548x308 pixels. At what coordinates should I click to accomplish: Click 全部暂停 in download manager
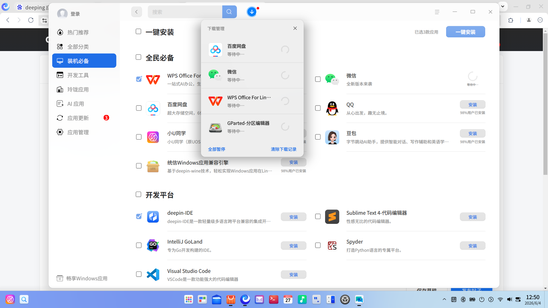(216, 149)
